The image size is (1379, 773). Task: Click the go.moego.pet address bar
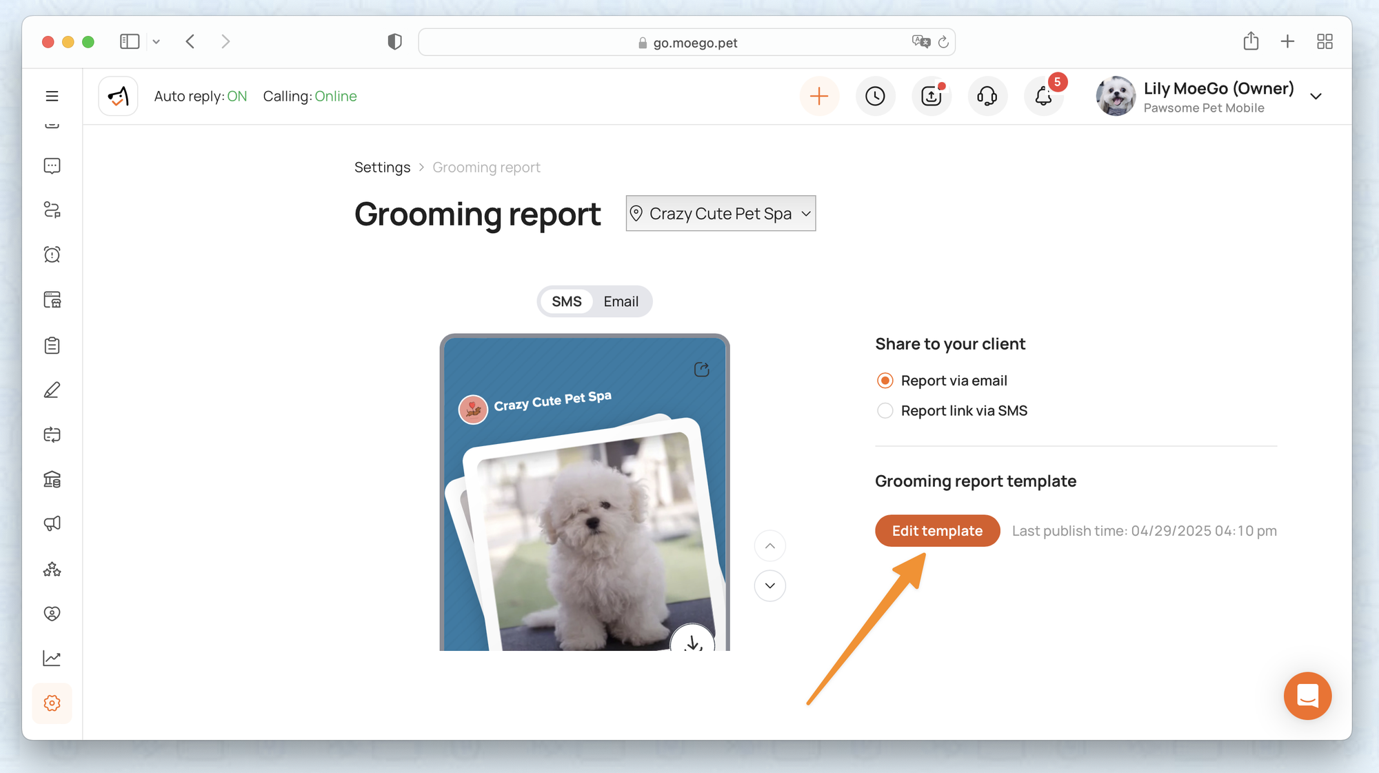pyautogui.click(x=687, y=42)
